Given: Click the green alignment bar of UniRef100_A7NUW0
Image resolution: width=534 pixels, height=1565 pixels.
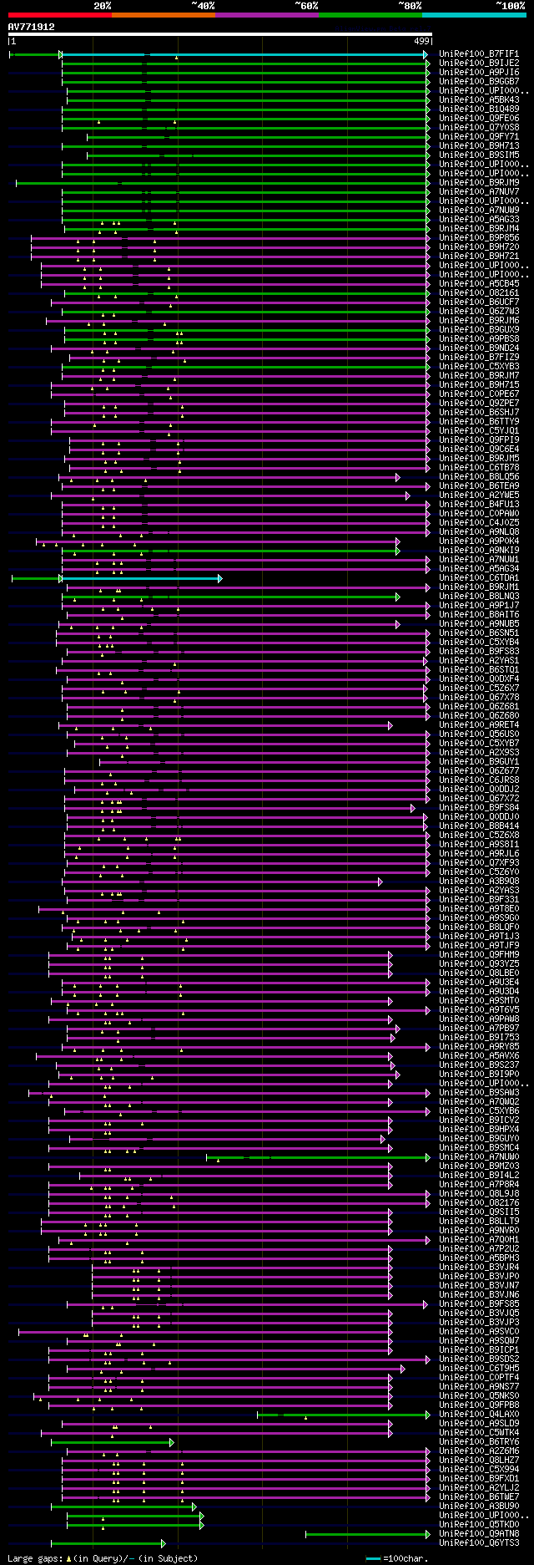Looking at the screenshot, I should pyautogui.click(x=317, y=1157).
